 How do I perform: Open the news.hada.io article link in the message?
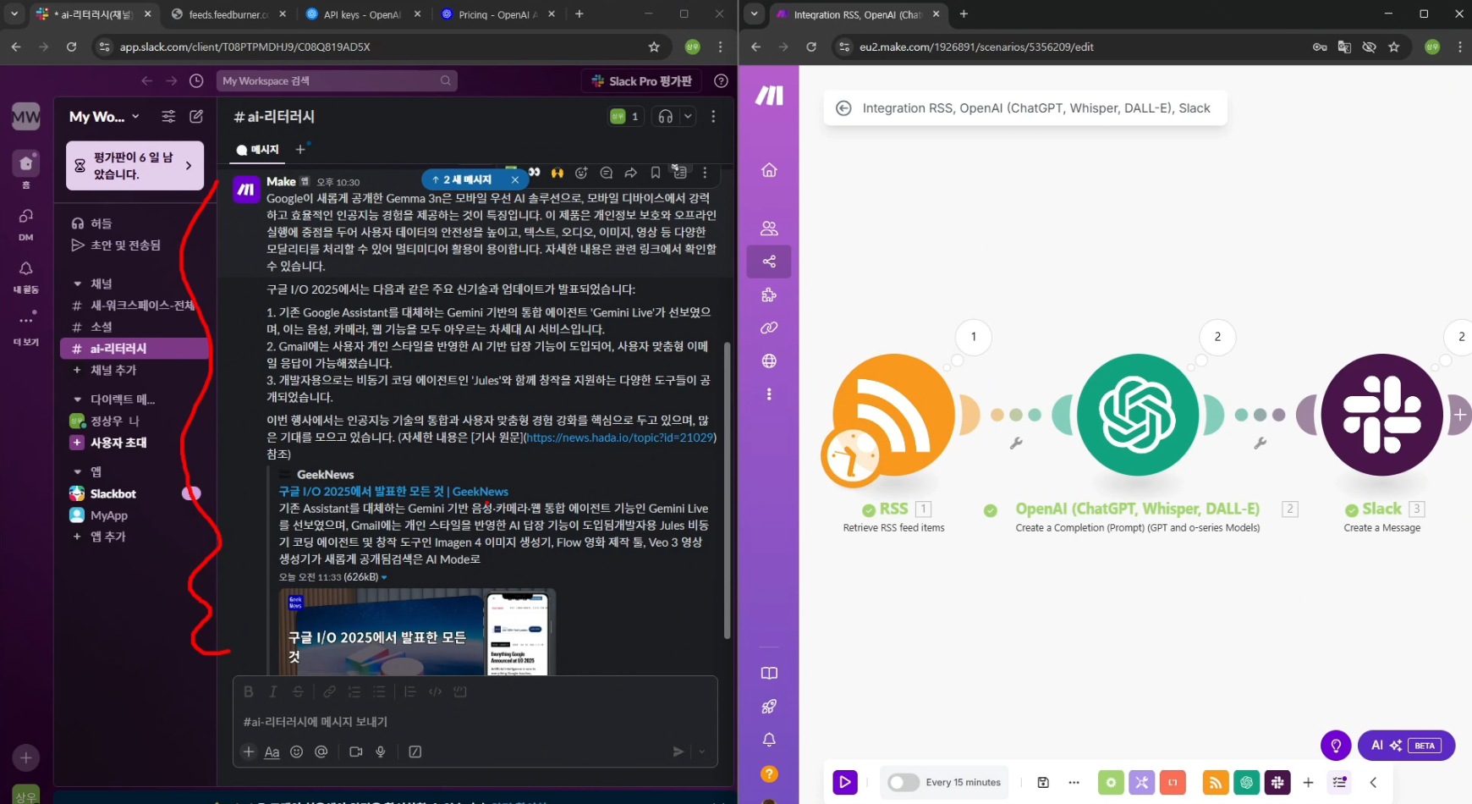pyautogui.click(x=618, y=438)
